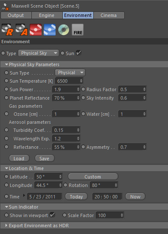Click the Rotation stepper arrows
The image size is (168, 234).
[x=116, y=185]
